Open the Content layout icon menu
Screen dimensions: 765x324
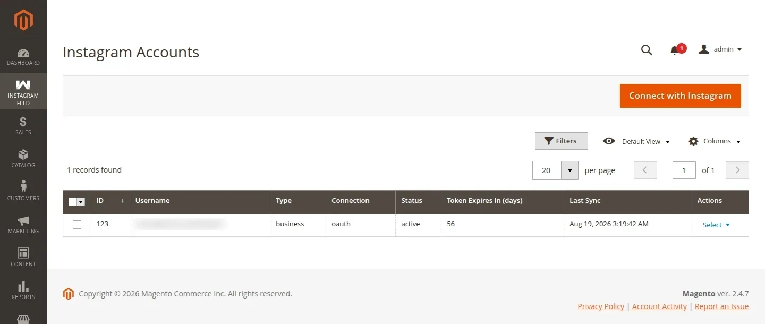point(23,258)
